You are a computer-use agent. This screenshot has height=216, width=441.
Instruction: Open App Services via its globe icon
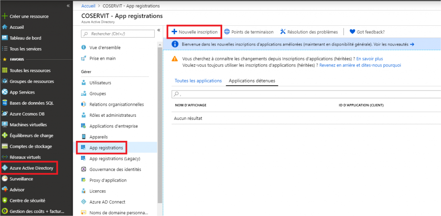(4, 92)
